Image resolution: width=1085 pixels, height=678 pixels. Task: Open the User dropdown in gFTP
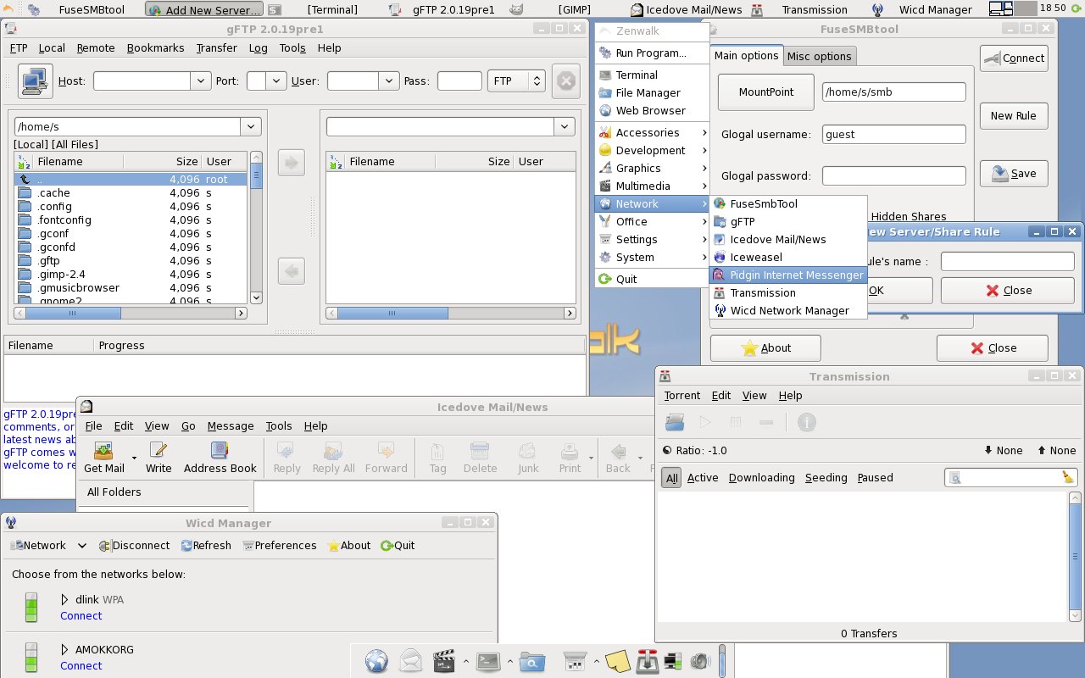[x=389, y=81]
